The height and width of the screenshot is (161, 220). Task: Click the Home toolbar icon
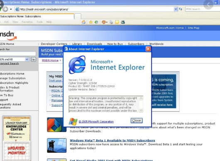pos(83,22)
